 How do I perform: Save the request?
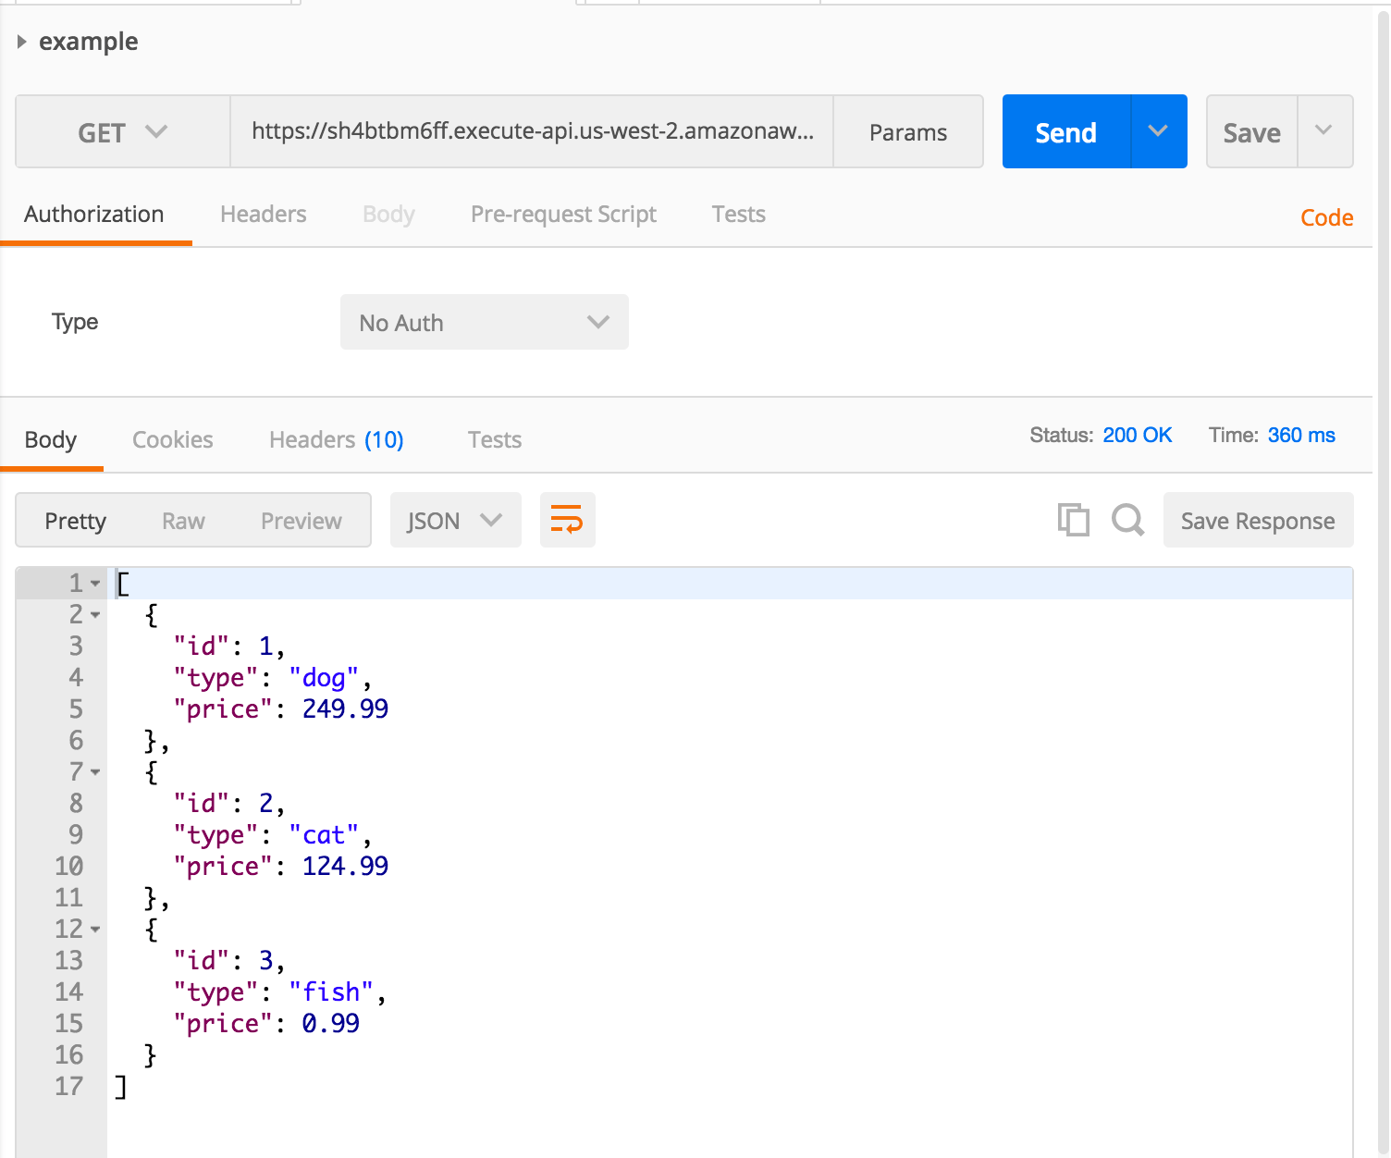click(1252, 132)
